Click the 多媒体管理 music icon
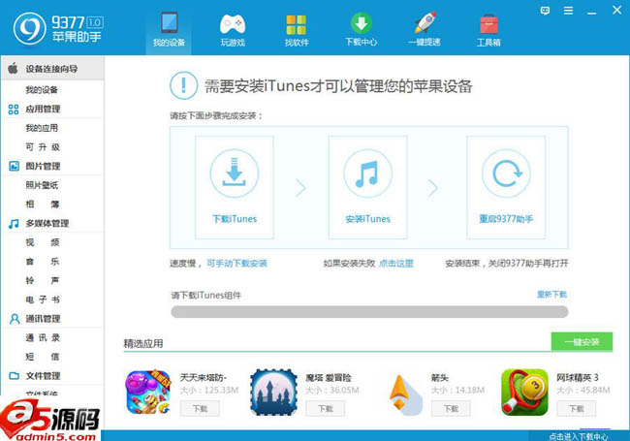Viewport: 630px width, 441px height. [14, 223]
